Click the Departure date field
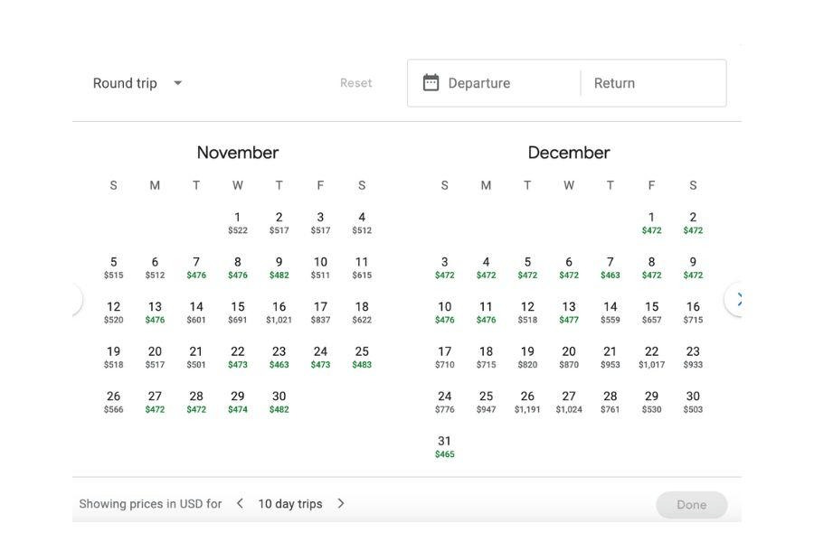 (493, 83)
